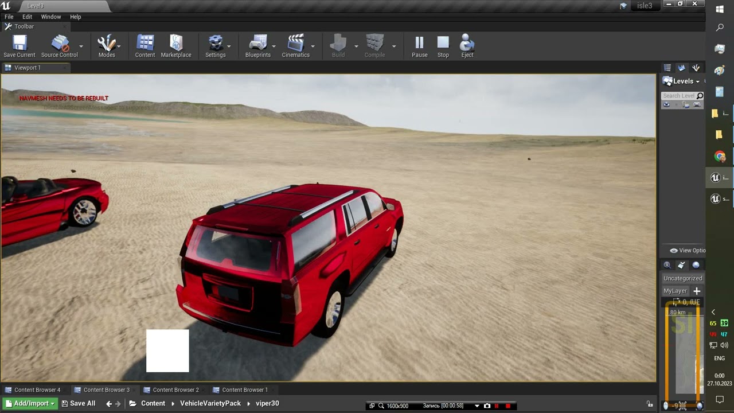Open the Help menu
The width and height of the screenshot is (734, 413).
pos(76,17)
